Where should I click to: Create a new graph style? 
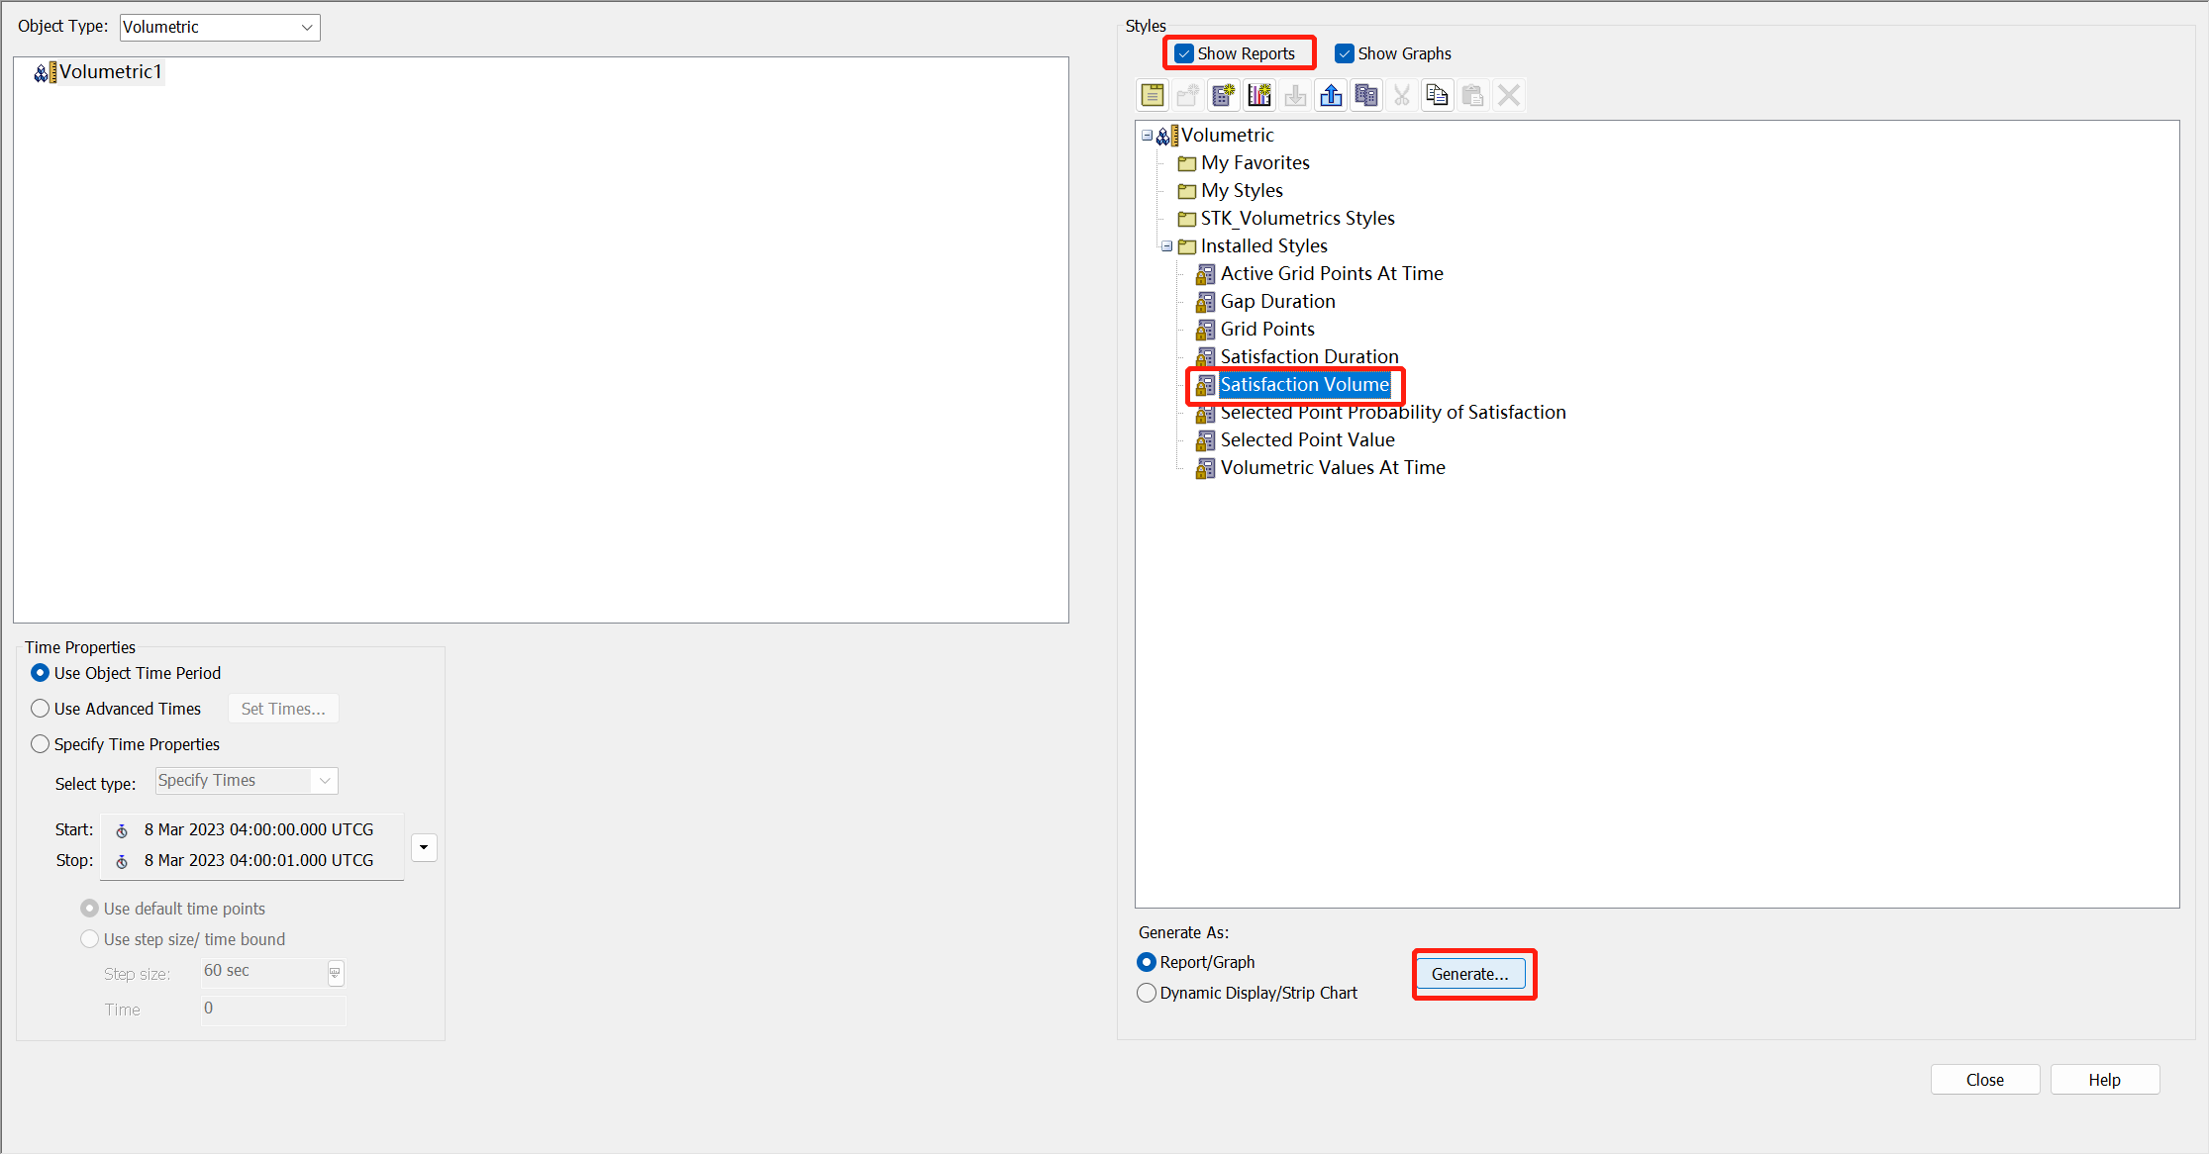click(x=1259, y=95)
